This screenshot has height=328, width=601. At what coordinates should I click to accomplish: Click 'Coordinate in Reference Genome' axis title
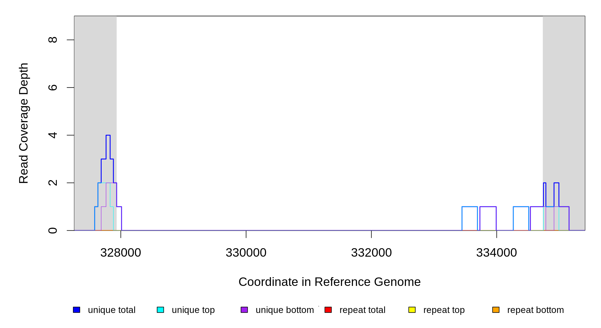click(329, 282)
